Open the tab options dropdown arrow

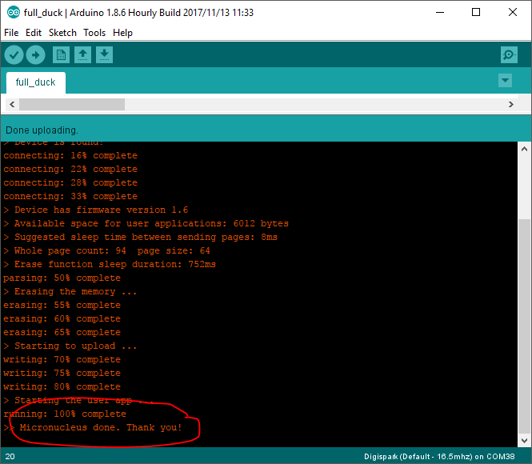pos(505,80)
